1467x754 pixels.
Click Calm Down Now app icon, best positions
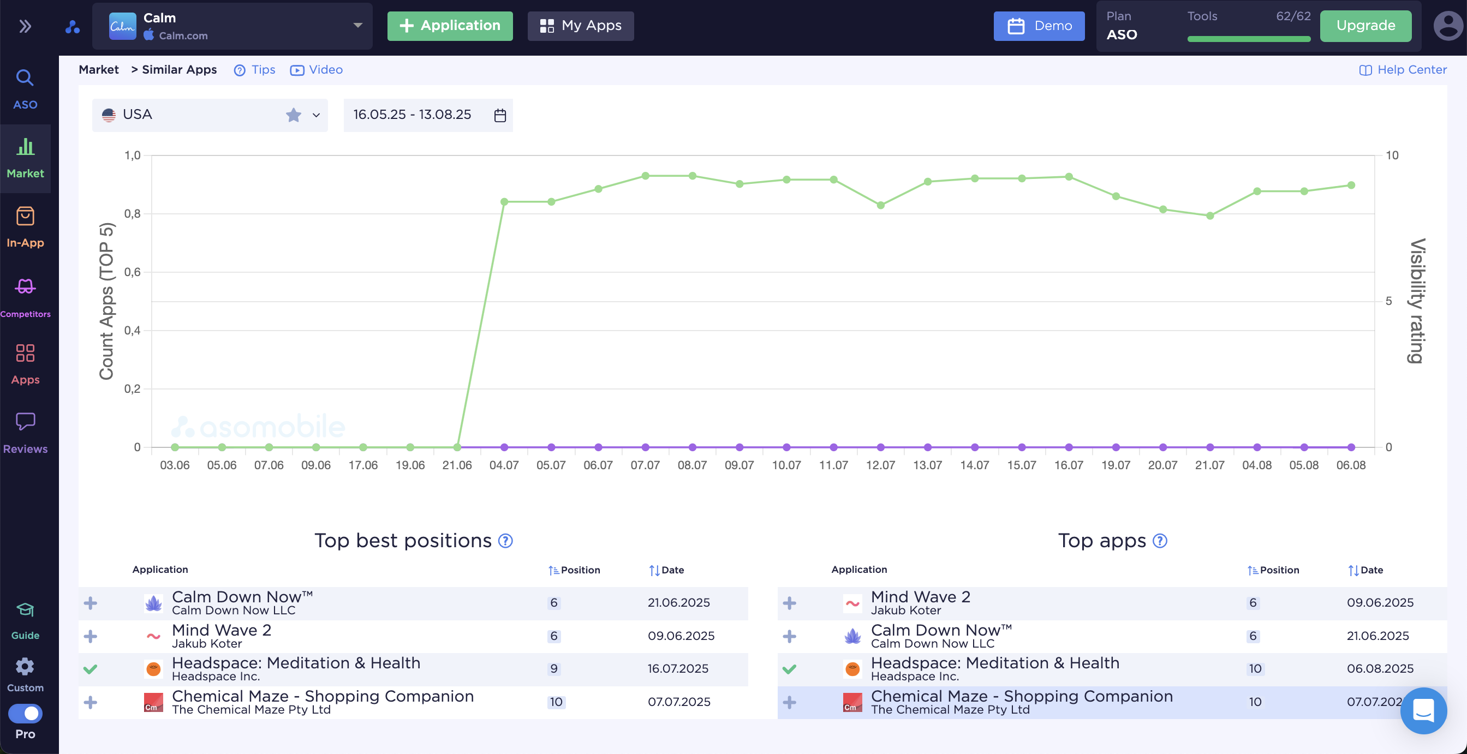pyautogui.click(x=153, y=603)
